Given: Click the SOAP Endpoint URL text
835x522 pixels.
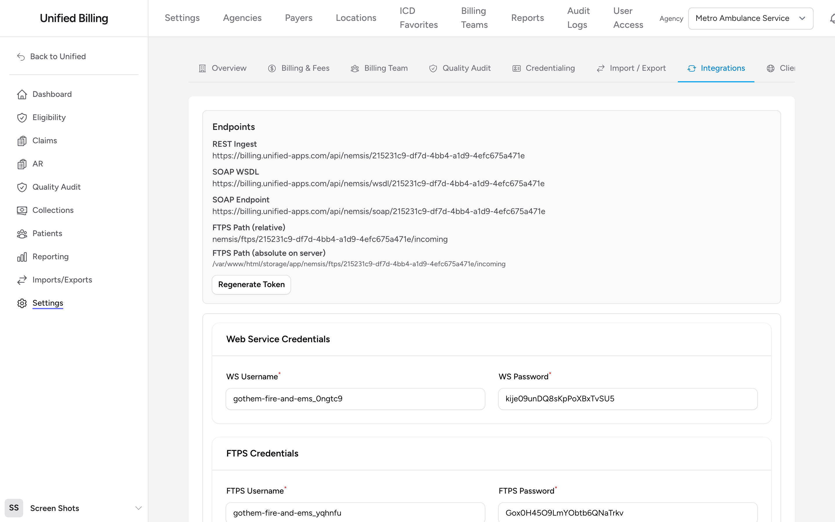Looking at the screenshot, I should click(x=379, y=211).
